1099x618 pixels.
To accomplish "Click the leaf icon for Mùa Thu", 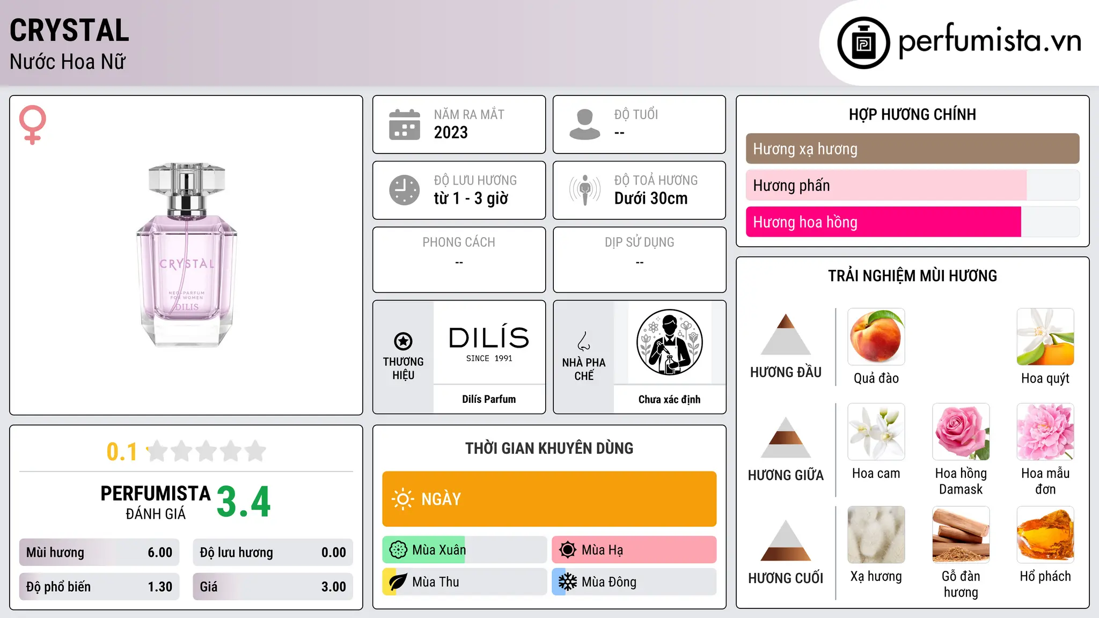I will pos(398,582).
